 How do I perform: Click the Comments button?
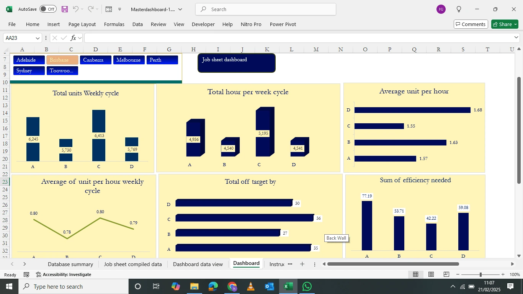(x=471, y=24)
